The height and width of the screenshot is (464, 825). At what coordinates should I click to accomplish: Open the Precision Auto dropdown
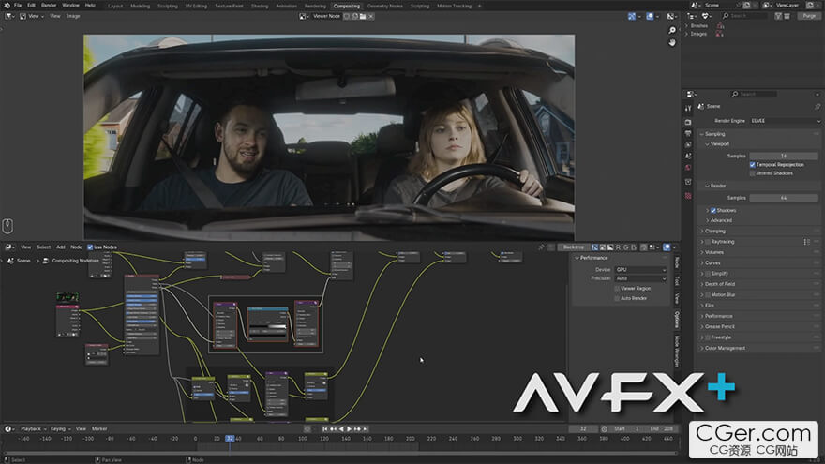(640, 278)
